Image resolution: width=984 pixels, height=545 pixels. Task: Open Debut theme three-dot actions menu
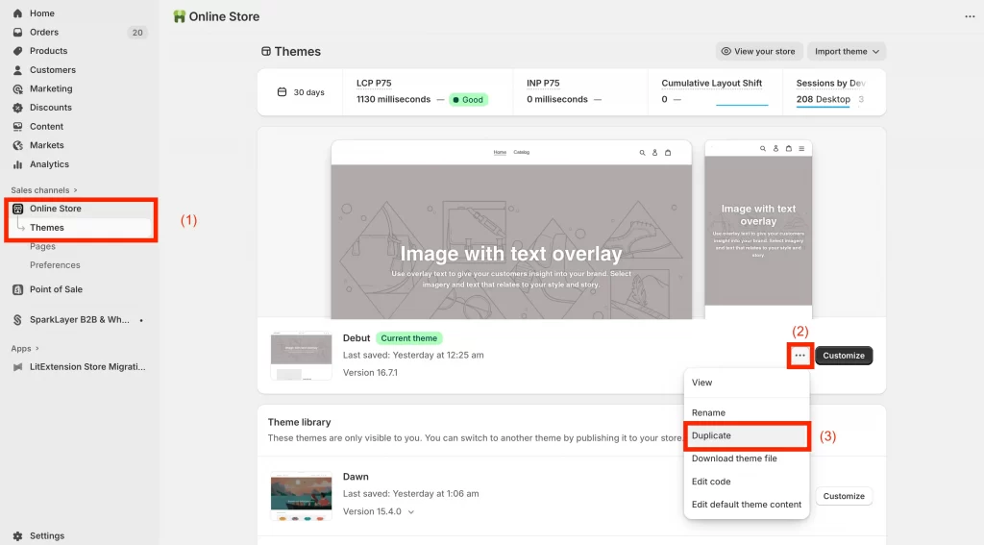click(x=799, y=356)
